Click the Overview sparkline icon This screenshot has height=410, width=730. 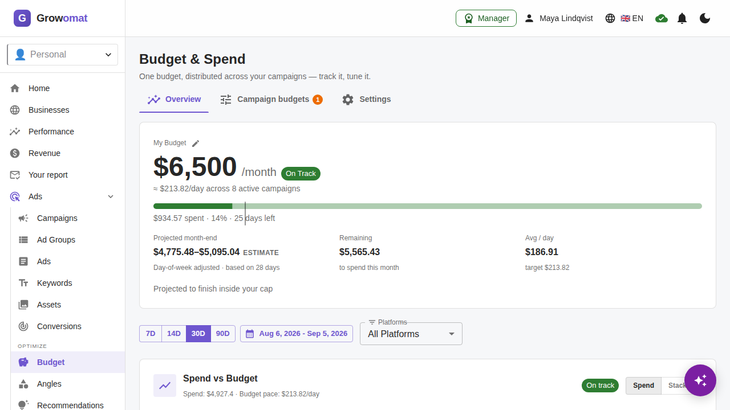coord(154,100)
